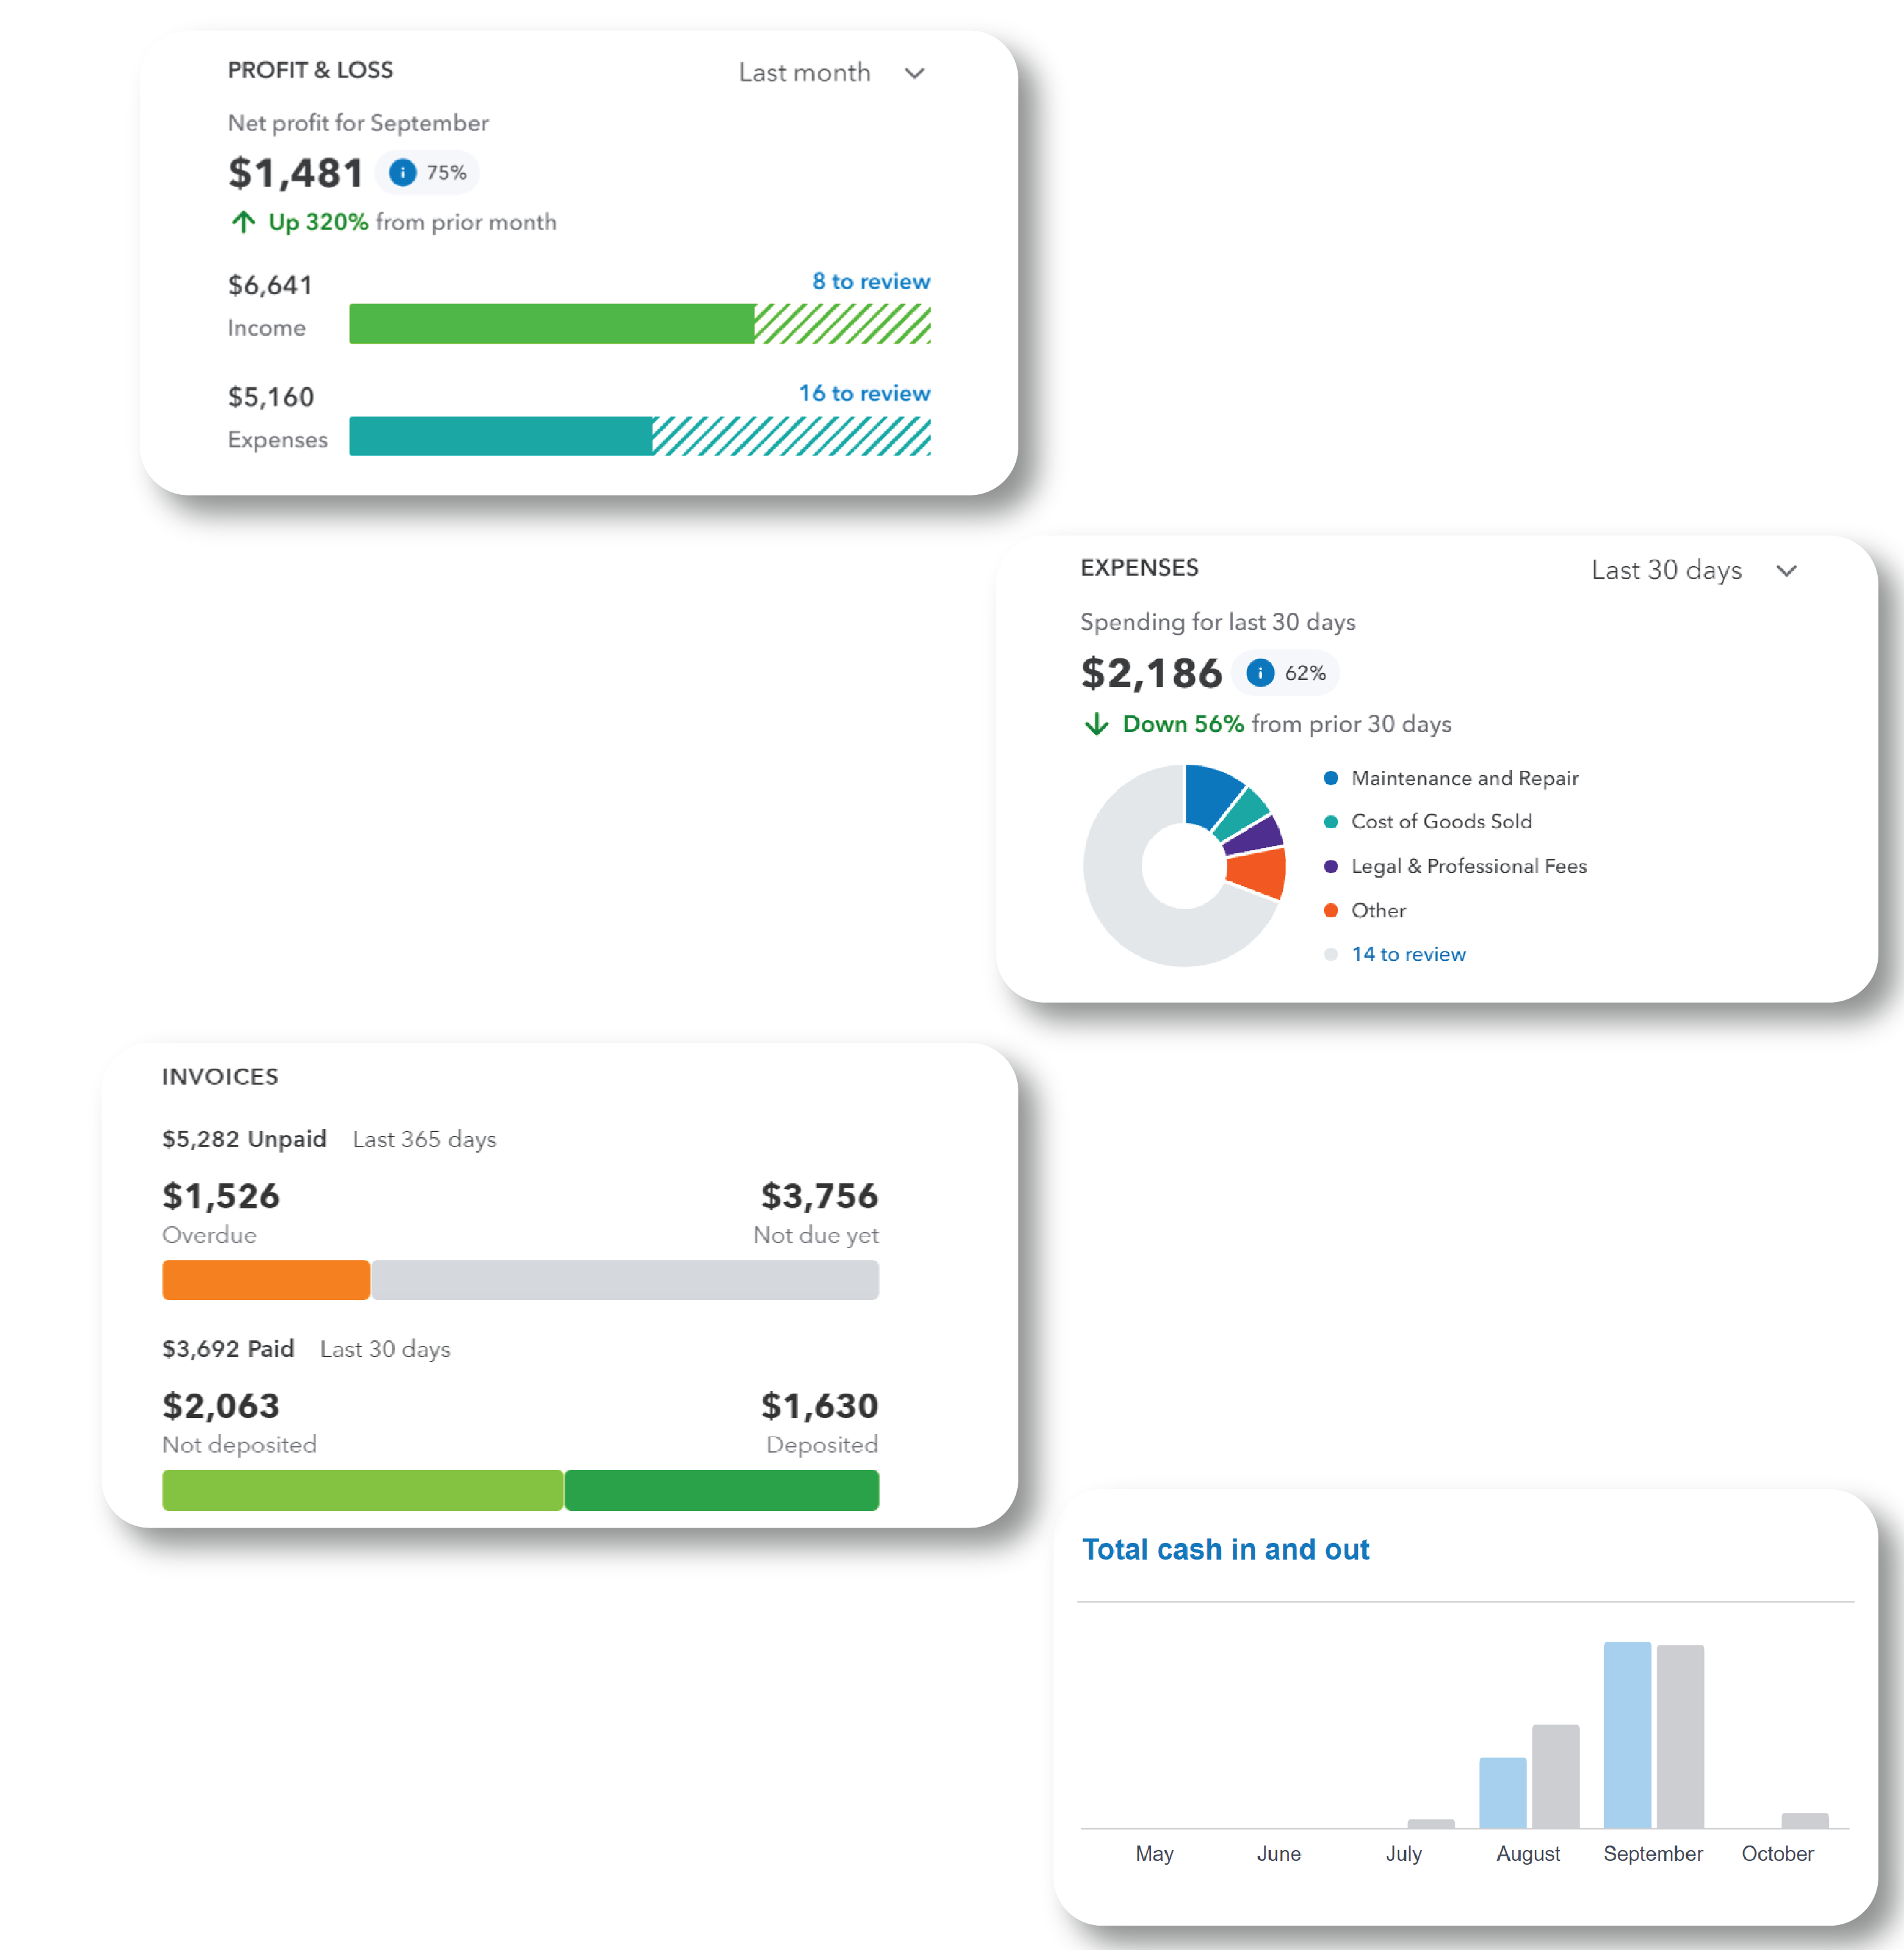The image size is (1904, 1950).
Task: Open the Last month period selector
Action: click(x=805, y=73)
